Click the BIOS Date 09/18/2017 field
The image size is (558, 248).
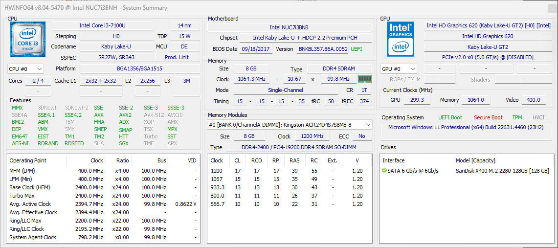point(256,49)
